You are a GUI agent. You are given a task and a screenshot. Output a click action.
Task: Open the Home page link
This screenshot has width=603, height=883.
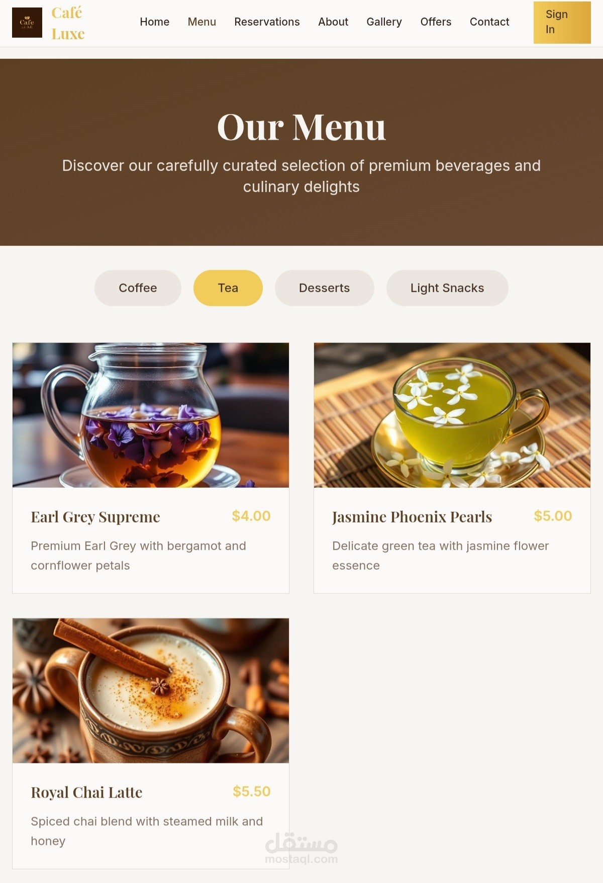coord(154,22)
